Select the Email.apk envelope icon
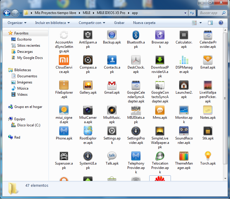Screen dimensions: 230x199 (208, 60)
